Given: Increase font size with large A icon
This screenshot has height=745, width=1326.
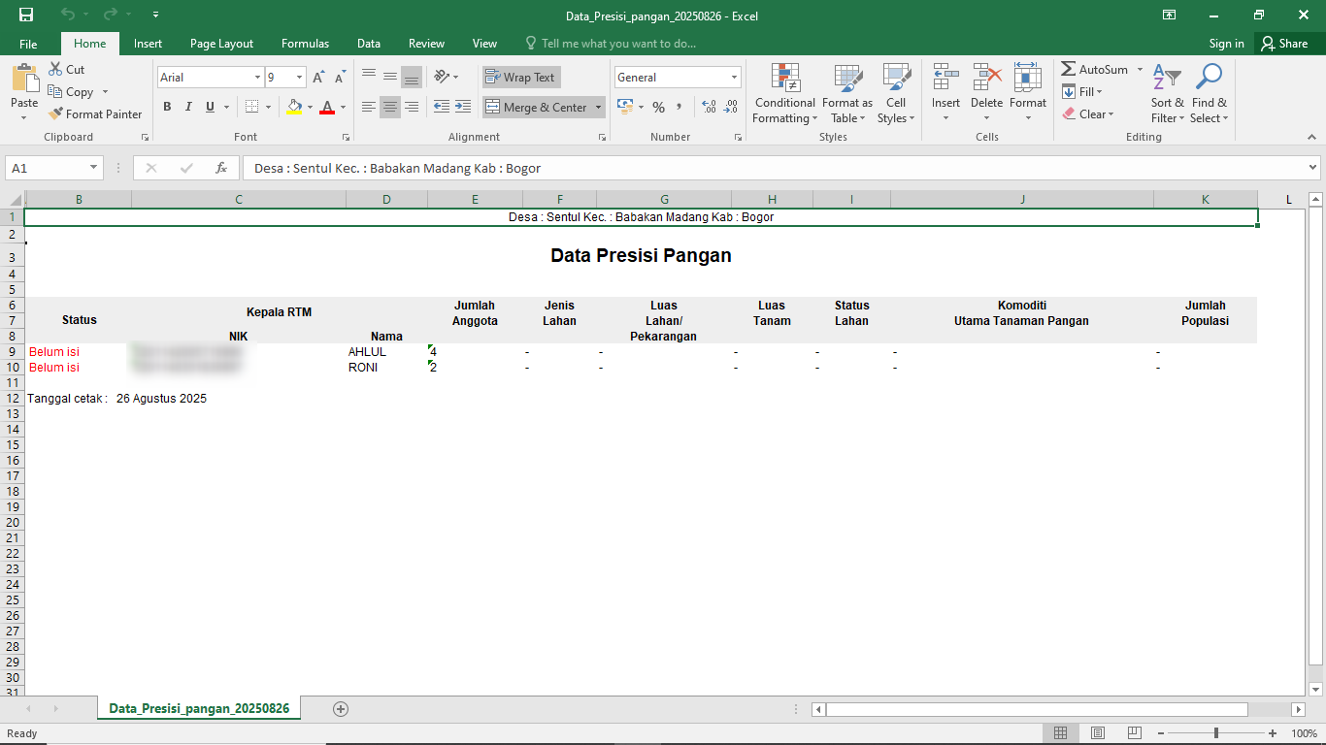Looking at the screenshot, I should (318, 78).
